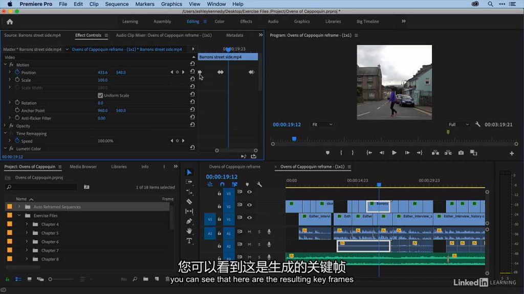Screen dimensions: 524x294
Task: Toggle V3 track output eye
Action: click(249, 192)
